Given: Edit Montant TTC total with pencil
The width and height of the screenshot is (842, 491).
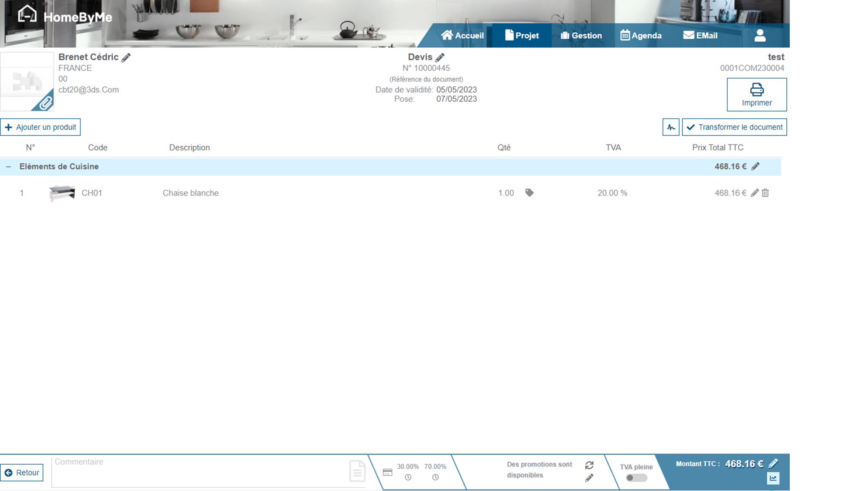Looking at the screenshot, I should click(773, 463).
